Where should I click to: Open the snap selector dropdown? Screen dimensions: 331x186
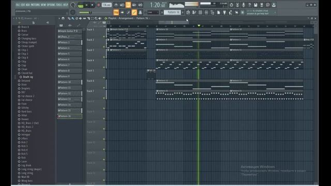click(153, 12)
